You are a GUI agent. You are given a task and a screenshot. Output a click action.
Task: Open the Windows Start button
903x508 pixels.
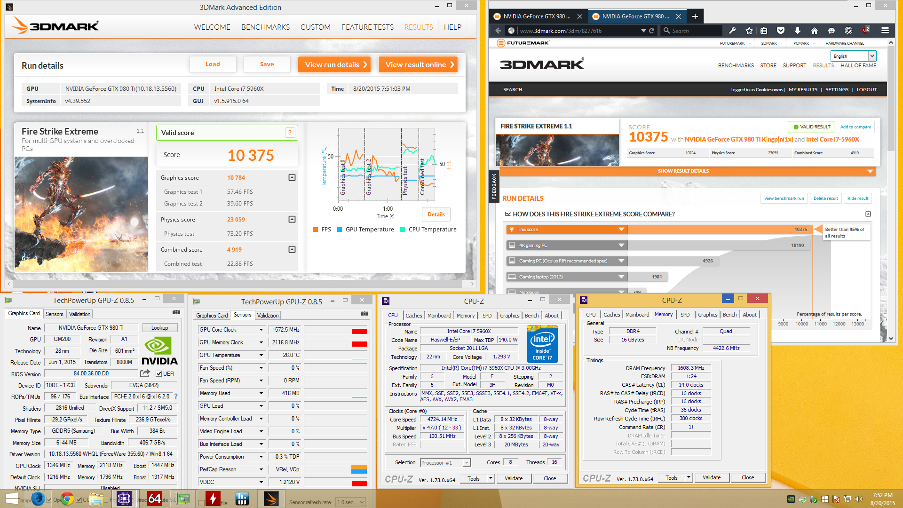tap(11, 499)
